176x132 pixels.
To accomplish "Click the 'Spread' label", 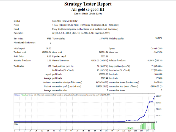I will [x=112, y=48].
